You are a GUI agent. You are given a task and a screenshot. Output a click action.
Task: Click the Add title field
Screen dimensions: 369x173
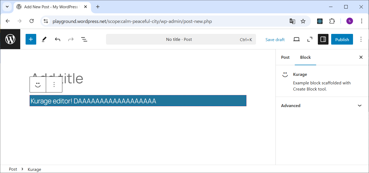pyautogui.click(x=138, y=78)
